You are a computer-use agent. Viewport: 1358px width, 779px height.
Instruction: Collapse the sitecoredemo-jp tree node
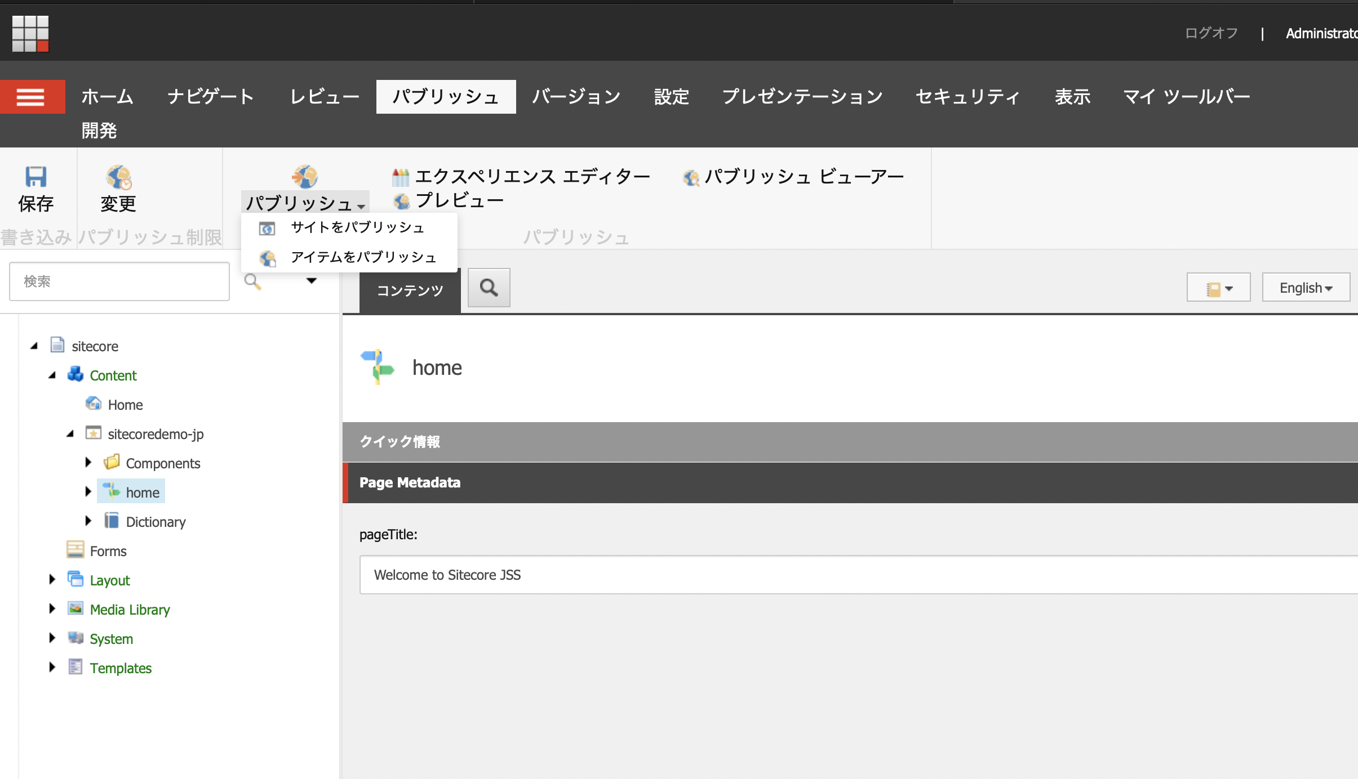70,434
